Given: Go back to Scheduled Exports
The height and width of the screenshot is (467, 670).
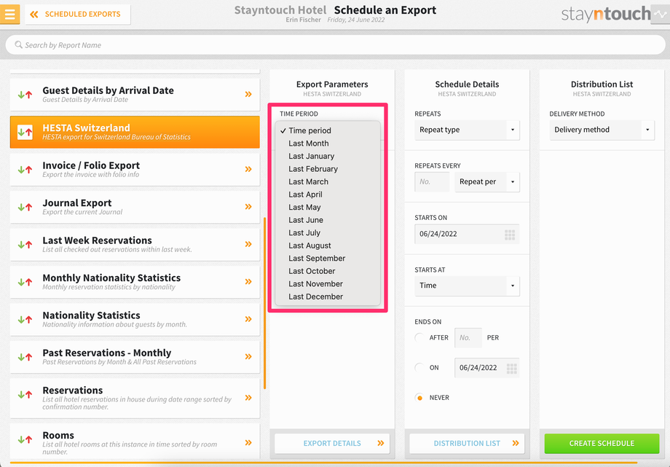Looking at the screenshot, I should (77, 14).
